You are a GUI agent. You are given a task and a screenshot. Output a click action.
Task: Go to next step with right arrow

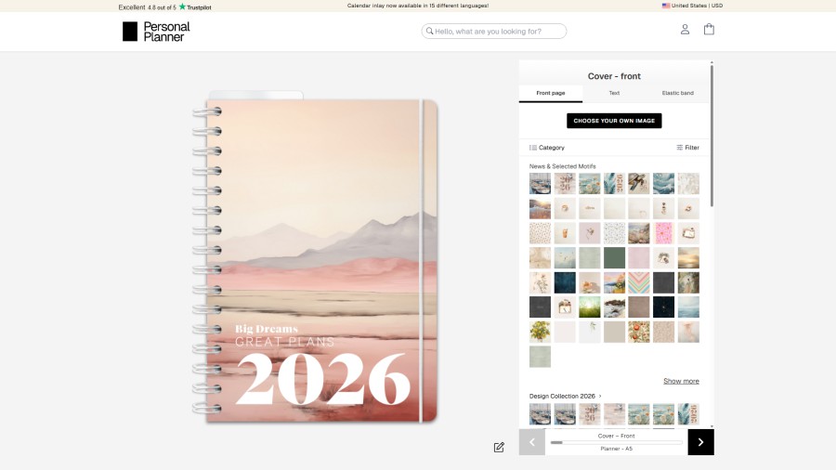700,442
